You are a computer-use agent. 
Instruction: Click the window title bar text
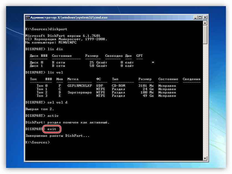tap(69, 17)
